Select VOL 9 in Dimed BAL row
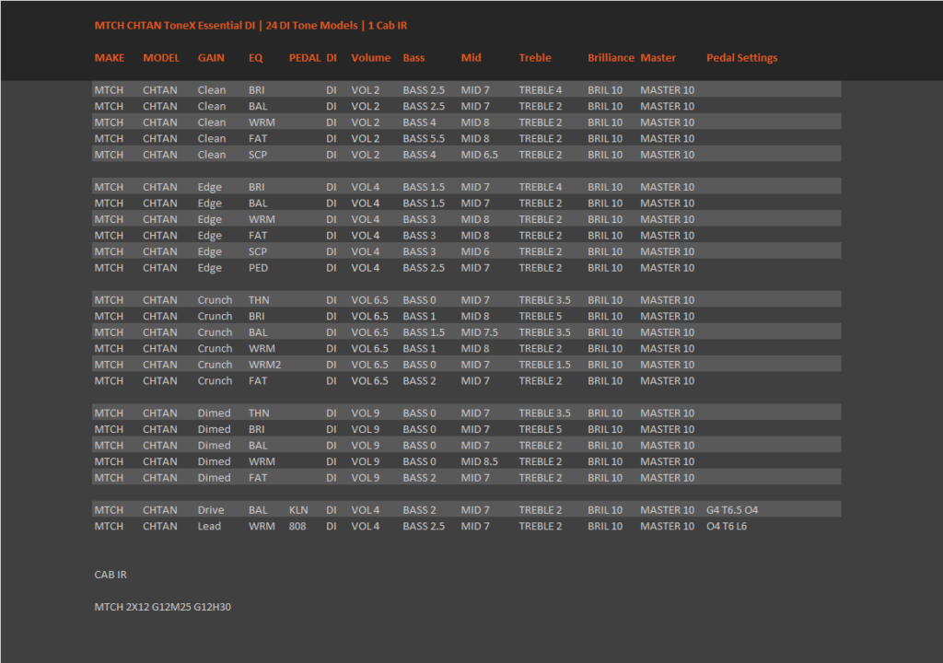943x663 pixels. 365,447
